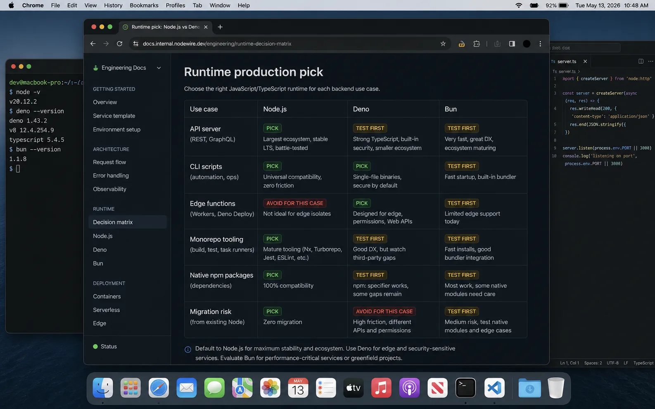Open Messages from the Dock
The width and height of the screenshot is (655, 409).
(x=214, y=388)
